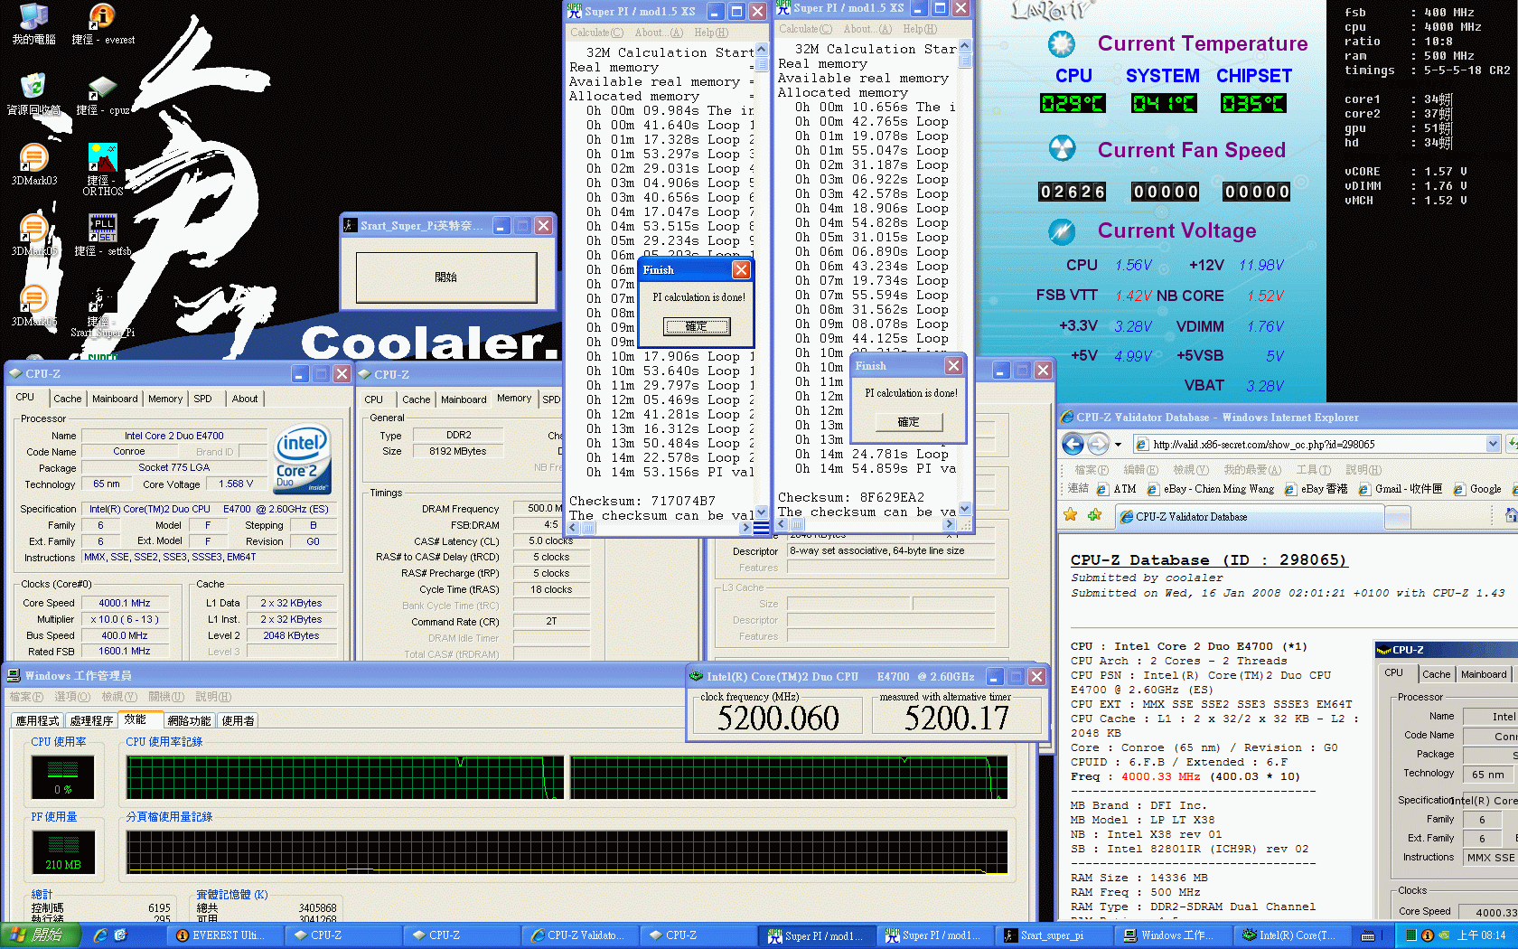This screenshot has width=1518, height=949.
Task: Open the everest shortcut on the desktop
Action: point(102,23)
